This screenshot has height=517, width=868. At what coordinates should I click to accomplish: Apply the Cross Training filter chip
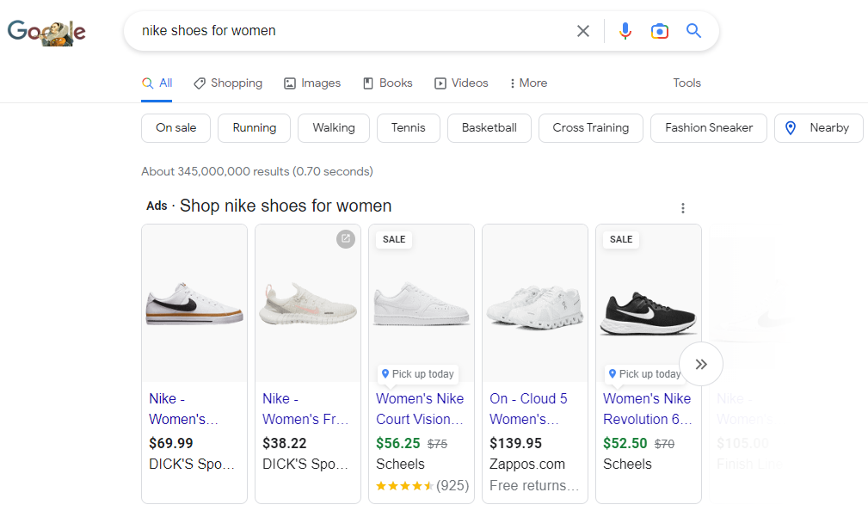[x=591, y=128]
